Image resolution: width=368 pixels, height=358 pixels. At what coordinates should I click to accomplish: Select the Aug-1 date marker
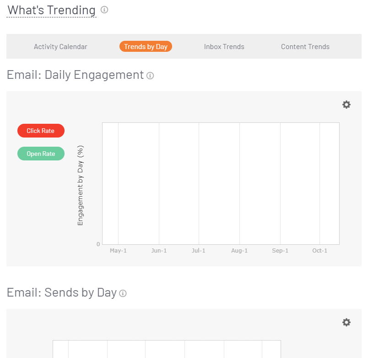(x=239, y=251)
